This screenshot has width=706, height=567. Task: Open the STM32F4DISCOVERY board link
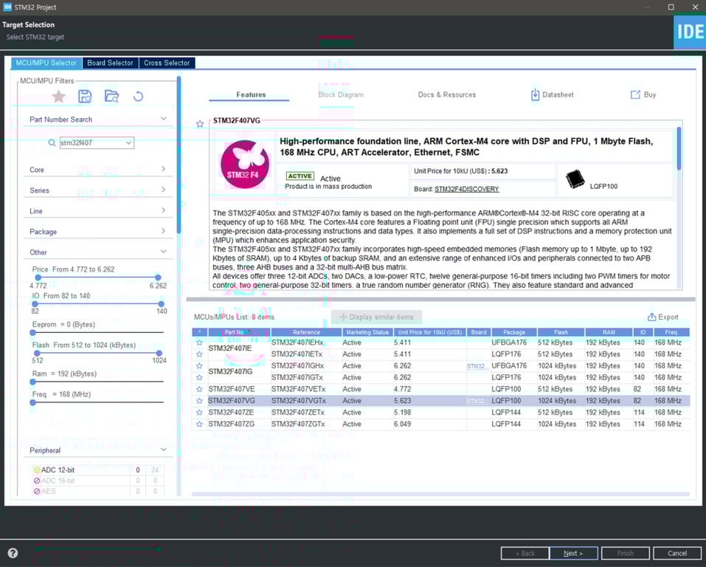pos(466,189)
